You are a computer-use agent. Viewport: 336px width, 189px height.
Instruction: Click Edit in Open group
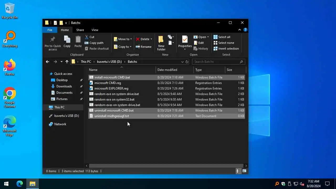[x=199, y=43]
